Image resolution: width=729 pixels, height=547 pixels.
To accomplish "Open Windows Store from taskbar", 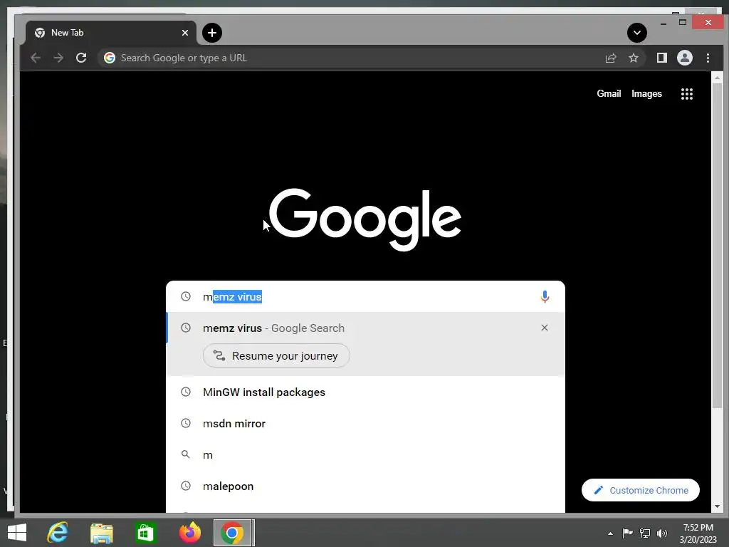I will [145, 533].
